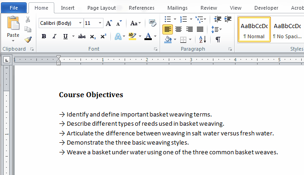
Task: Click the text highlight marker icon
Action: pyautogui.click(x=132, y=36)
